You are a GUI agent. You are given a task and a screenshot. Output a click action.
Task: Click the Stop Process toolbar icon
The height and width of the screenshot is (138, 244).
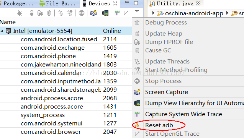point(81,13)
